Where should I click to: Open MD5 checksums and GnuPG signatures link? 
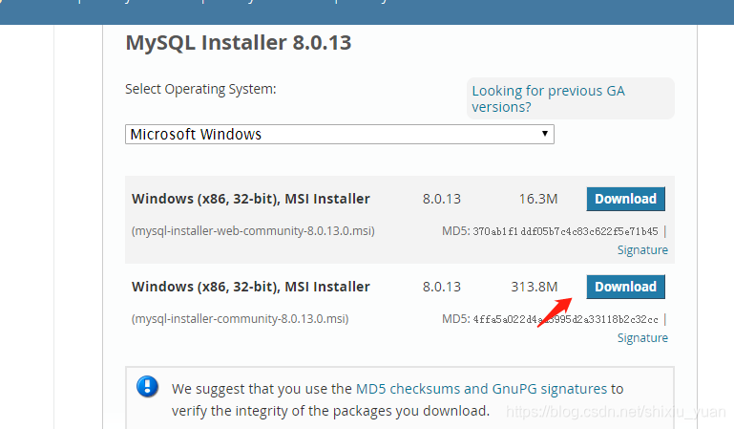[x=481, y=389]
